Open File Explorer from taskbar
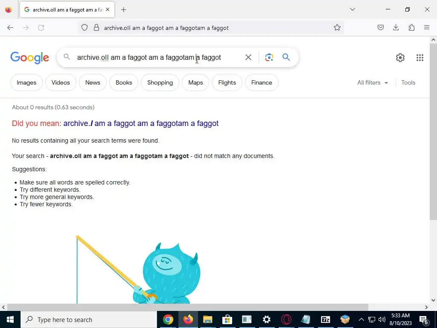Viewport: 437px width, 328px height. click(208, 319)
